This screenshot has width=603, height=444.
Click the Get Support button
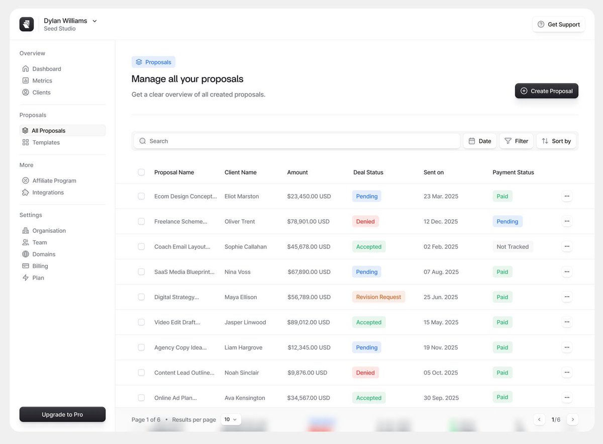click(x=558, y=24)
